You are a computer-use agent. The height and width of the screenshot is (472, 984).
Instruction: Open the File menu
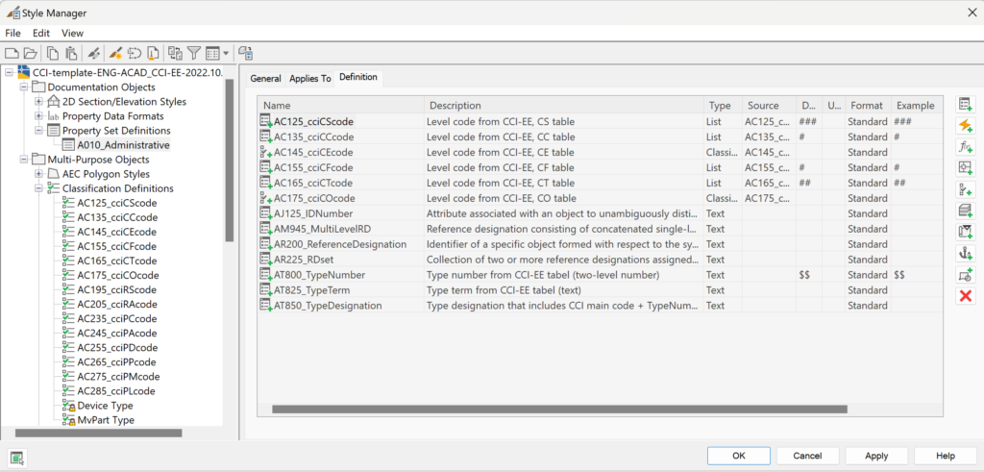(x=12, y=34)
